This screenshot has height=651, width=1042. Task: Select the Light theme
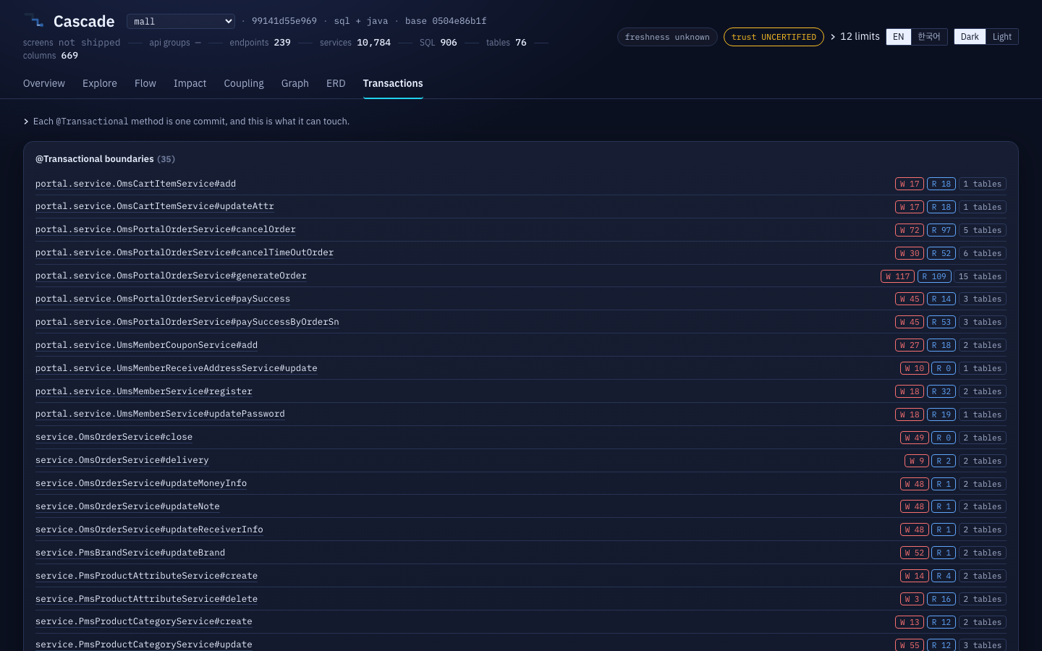click(x=1001, y=37)
